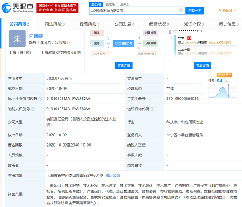Click the Tianyancha logo
242x207 pixels.
coord(17,8)
